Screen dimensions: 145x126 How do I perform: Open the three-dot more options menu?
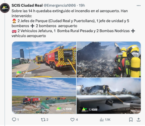click(x=138, y=6)
